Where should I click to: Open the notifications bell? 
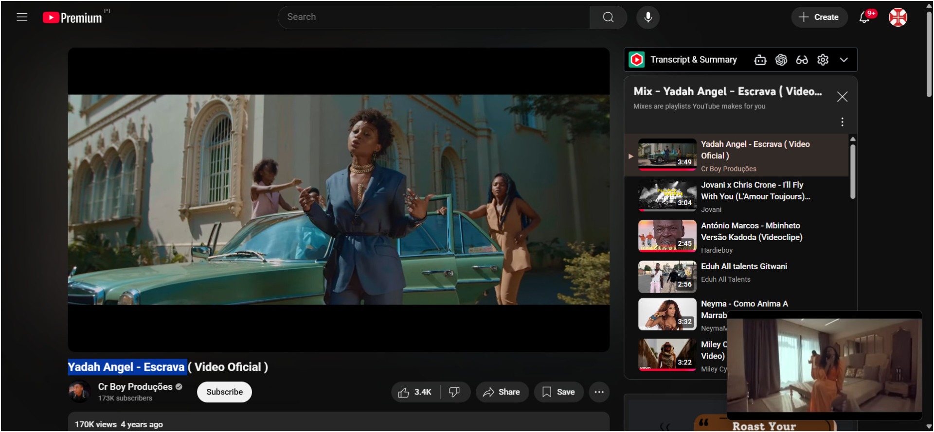(x=864, y=17)
